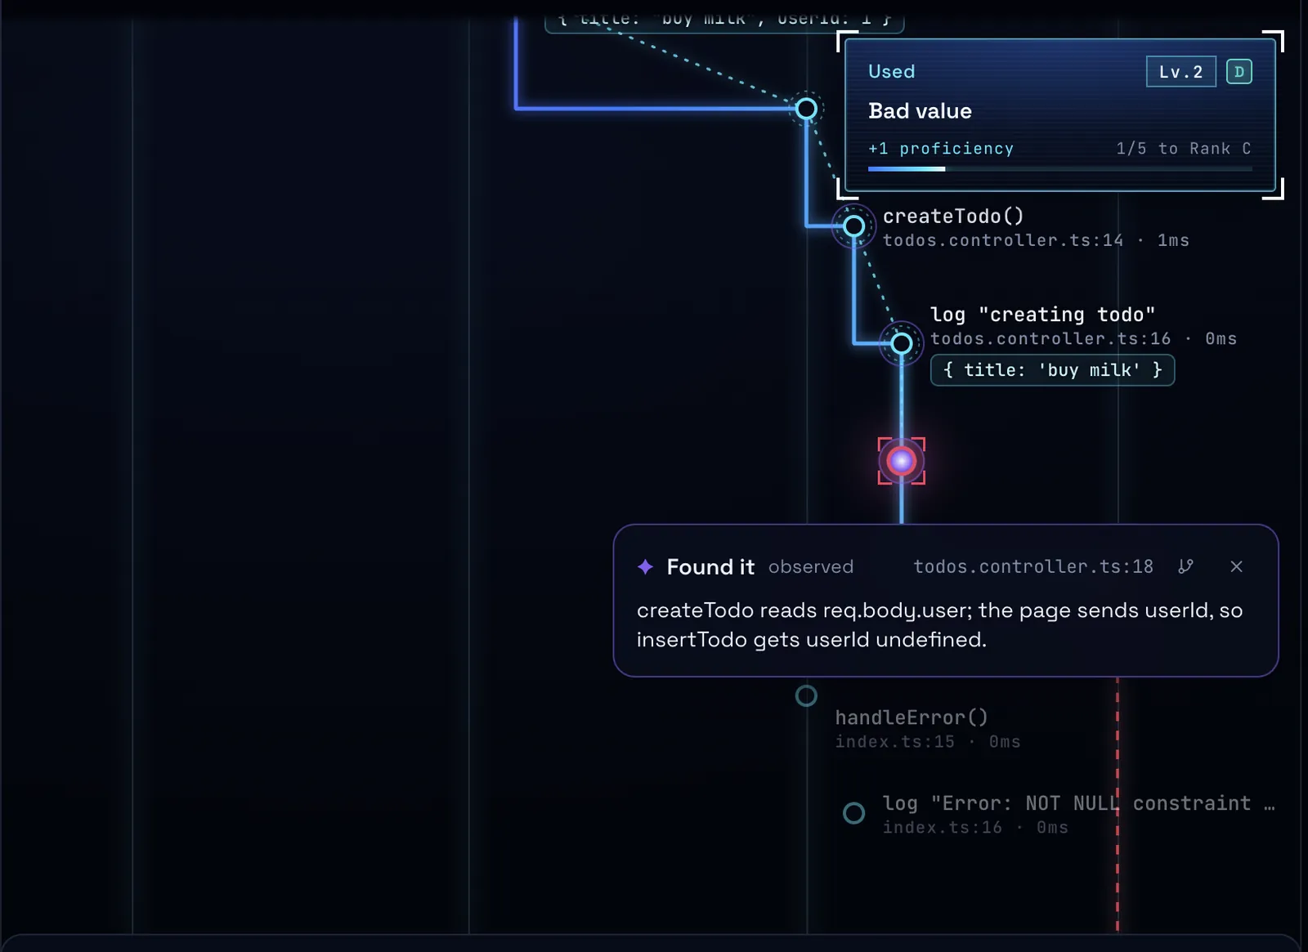Open todos.controller.ts:16 source location
This screenshot has height=952, width=1308.
[1050, 338]
